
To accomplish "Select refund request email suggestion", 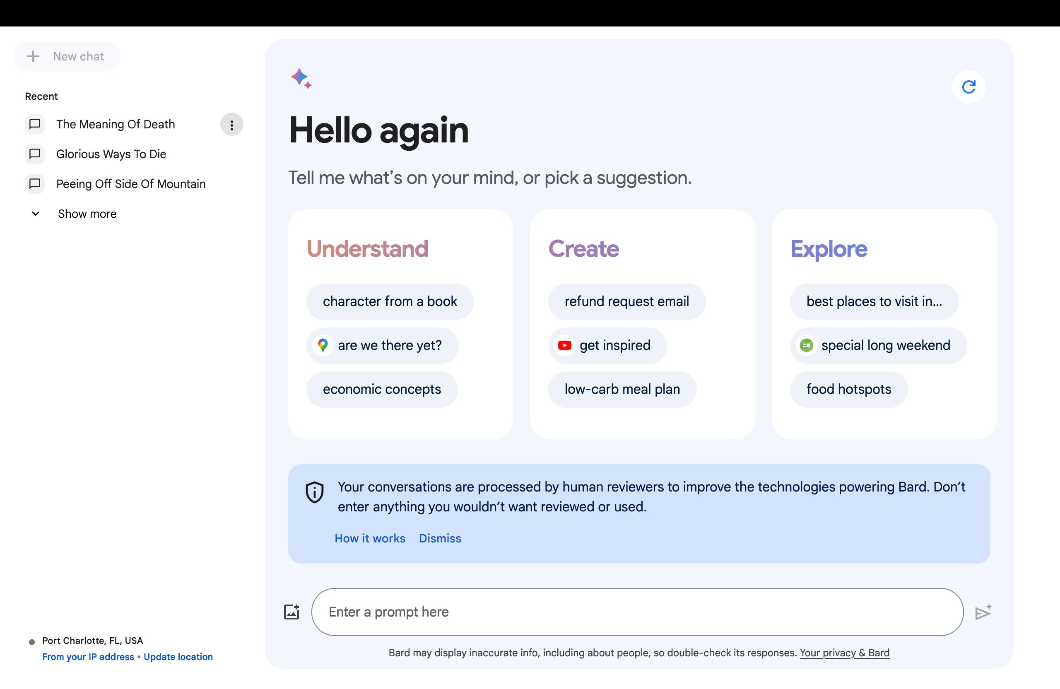I will 626,301.
